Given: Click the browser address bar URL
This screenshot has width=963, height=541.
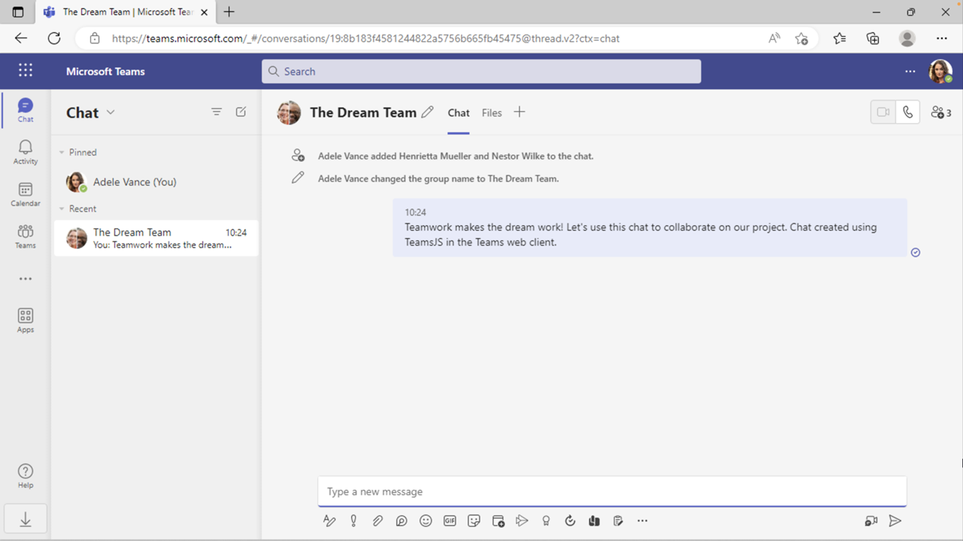Looking at the screenshot, I should click(366, 38).
